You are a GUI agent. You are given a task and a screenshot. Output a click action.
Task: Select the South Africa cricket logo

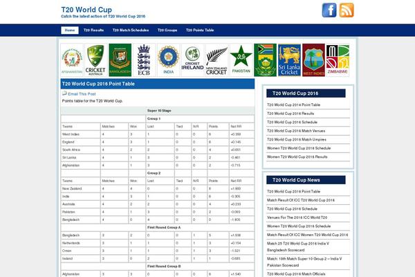pos(265,60)
